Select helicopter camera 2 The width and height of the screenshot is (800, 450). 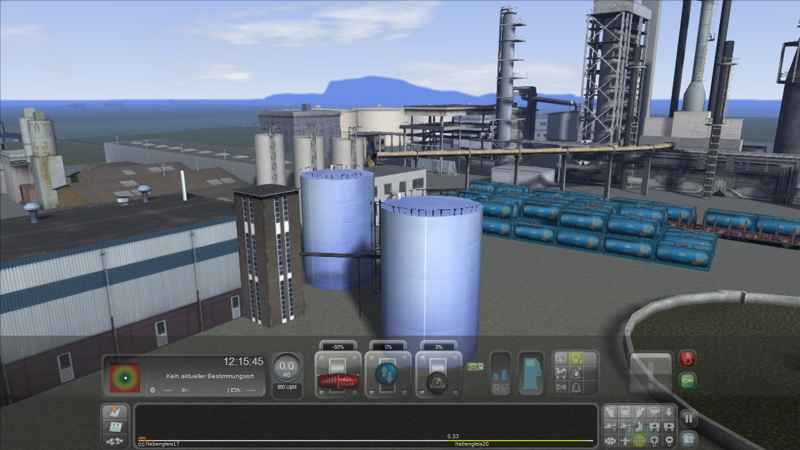pos(625,427)
